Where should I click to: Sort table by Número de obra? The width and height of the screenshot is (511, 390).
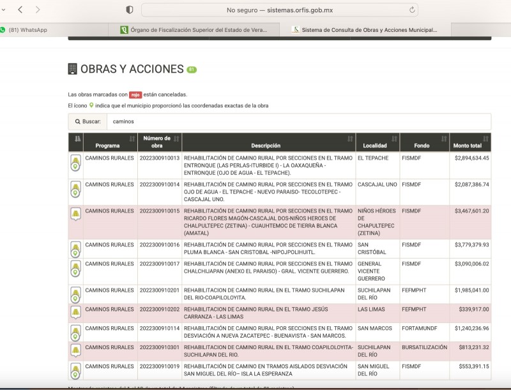pyautogui.click(x=160, y=142)
